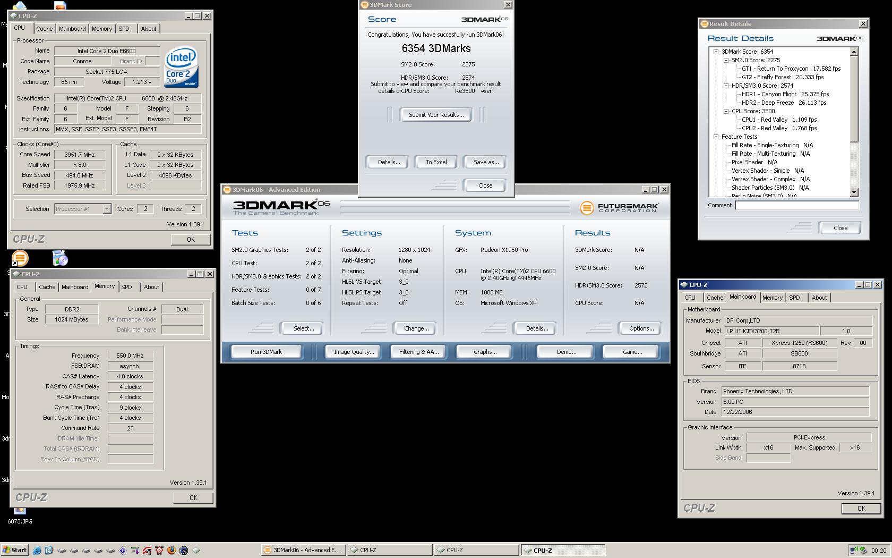Open the Graphs dialog
Viewport: 892px width, 558px height.
[485, 352]
